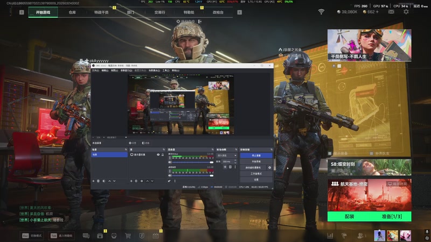Increase the transition duration stepper

point(235,160)
